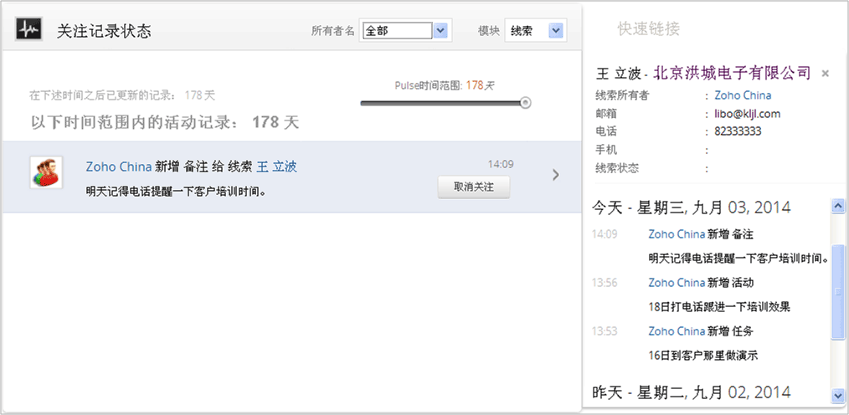This screenshot has height=415, width=849.
Task: Open the lead link 王 立波 in the activity row
Action: click(x=276, y=167)
